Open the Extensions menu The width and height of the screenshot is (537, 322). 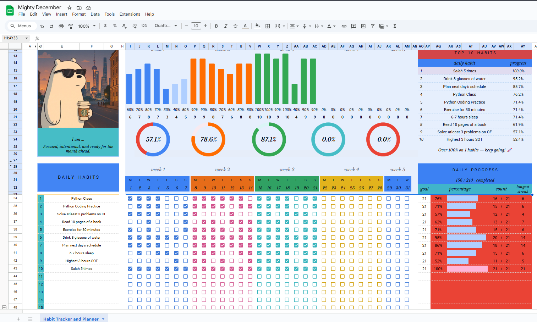[130, 14]
